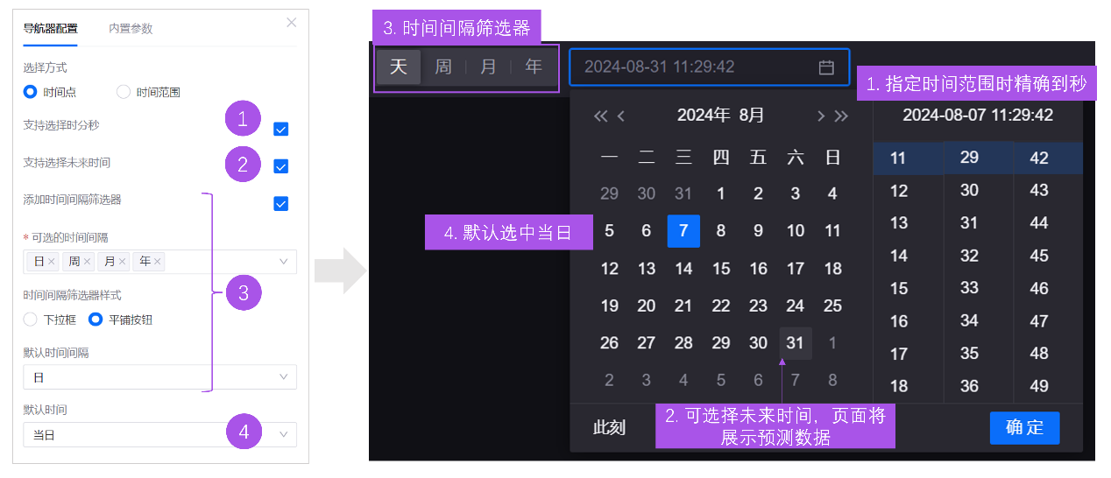
Task: Click the 确定 button
Action: 1024,428
